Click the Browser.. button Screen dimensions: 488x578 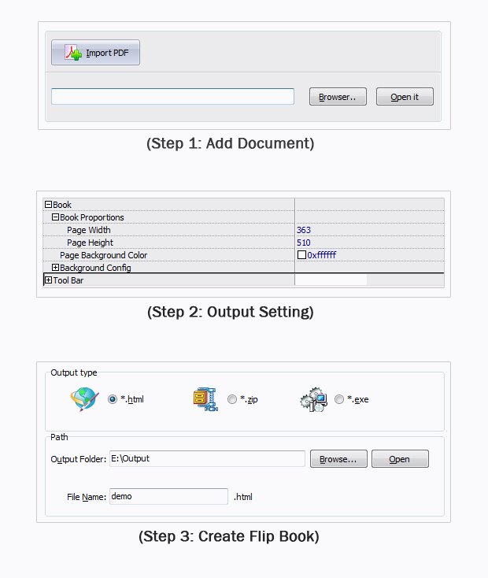pyautogui.click(x=338, y=97)
